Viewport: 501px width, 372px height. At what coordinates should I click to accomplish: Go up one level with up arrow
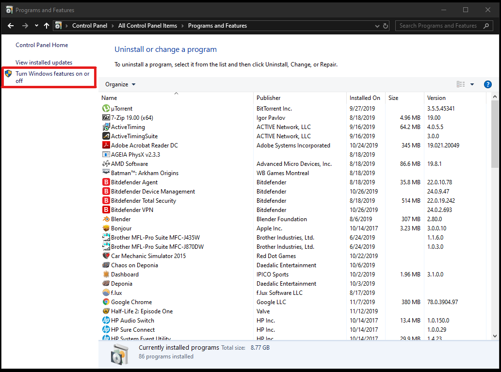click(x=47, y=26)
